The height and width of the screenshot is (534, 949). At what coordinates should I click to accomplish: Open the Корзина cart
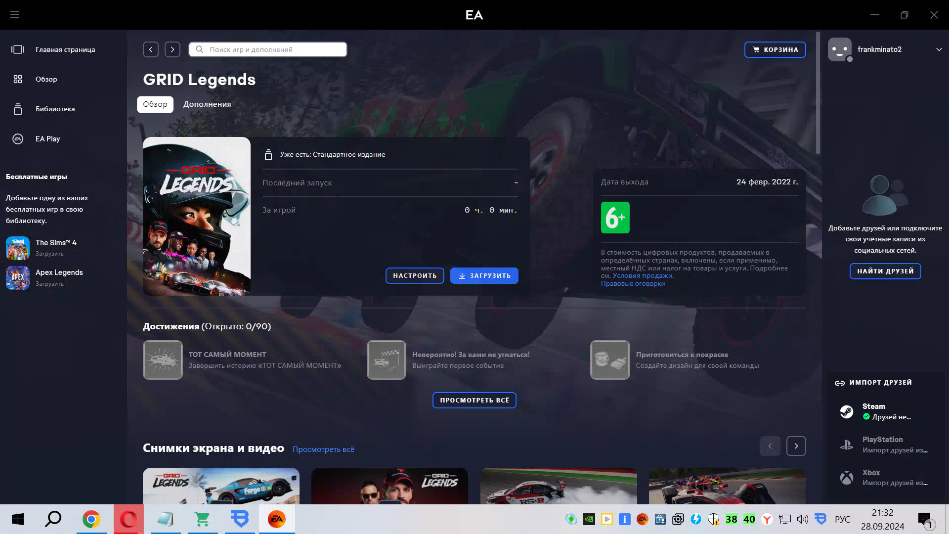[775, 49]
